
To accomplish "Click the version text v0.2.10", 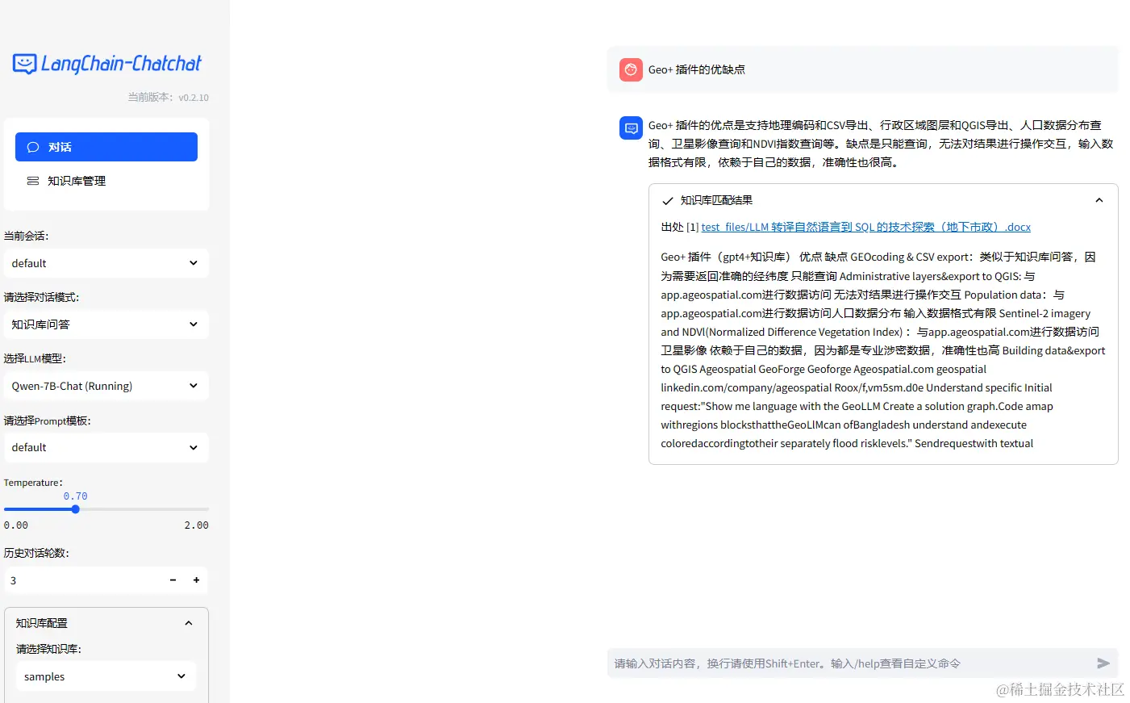I will pyautogui.click(x=194, y=98).
